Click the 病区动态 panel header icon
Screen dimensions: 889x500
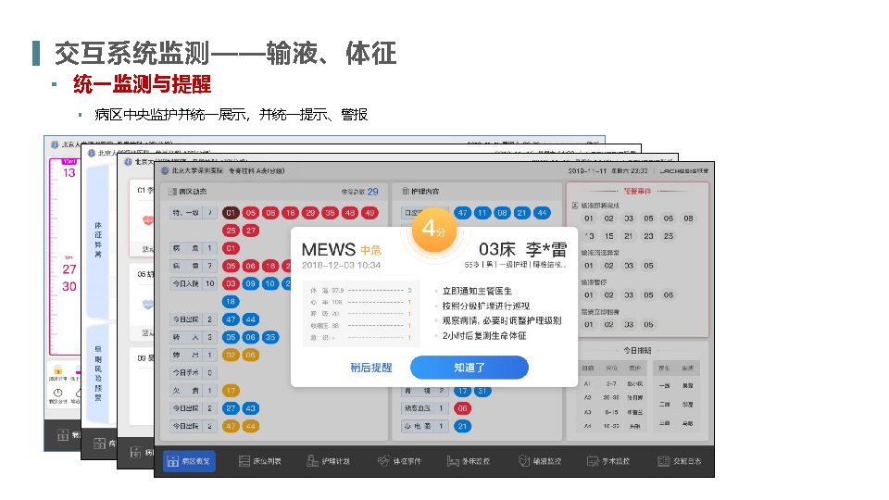pyautogui.click(x=172, y=192)
